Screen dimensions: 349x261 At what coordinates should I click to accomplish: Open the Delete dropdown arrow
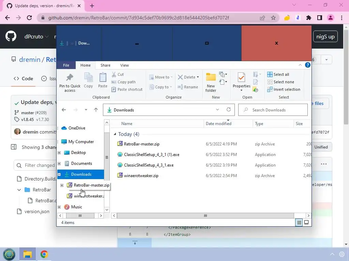coord(198,77)
